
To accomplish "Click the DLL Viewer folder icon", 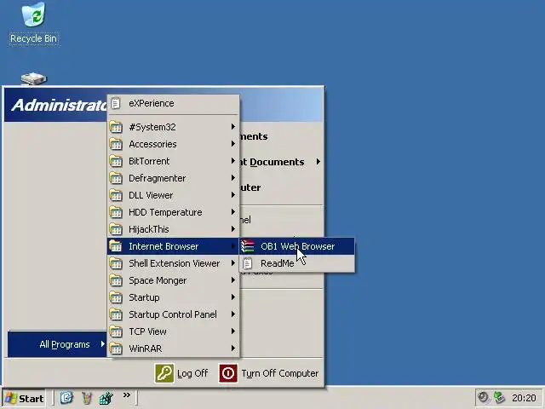I will tap(116, 195).
